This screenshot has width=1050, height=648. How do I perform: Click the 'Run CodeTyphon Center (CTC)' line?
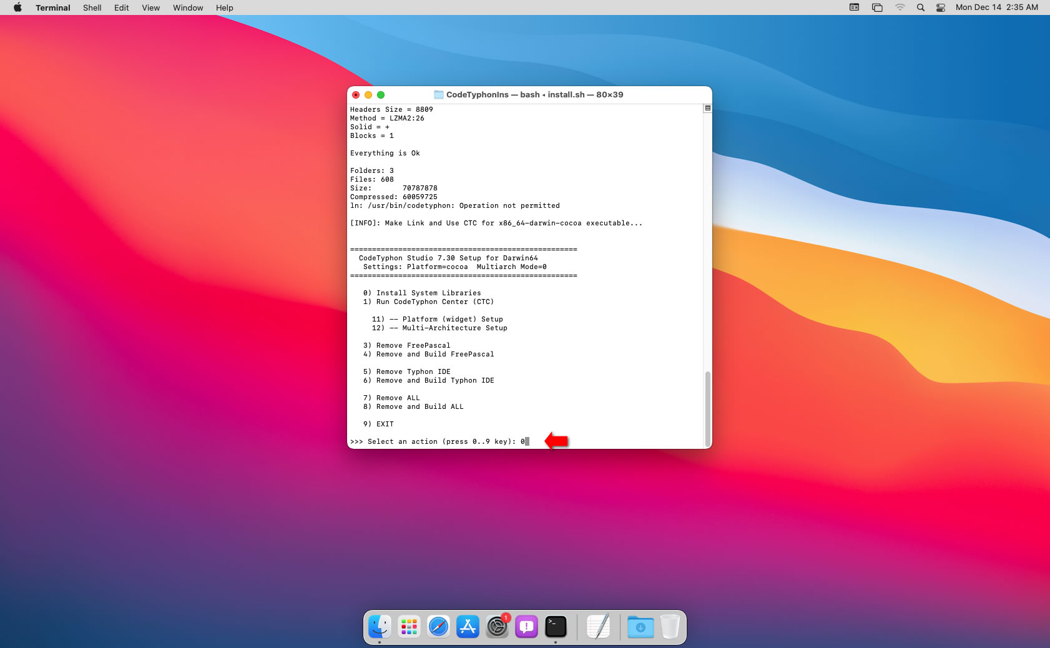(428, 302)
